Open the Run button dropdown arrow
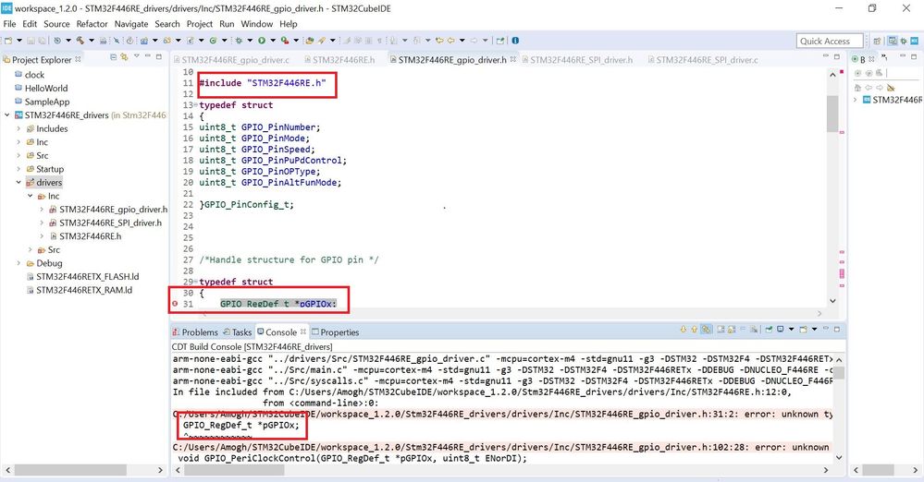 (x=274, y=41)
